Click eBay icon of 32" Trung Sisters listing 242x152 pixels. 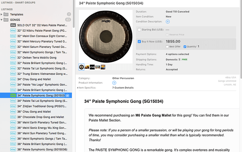[13, 74]
